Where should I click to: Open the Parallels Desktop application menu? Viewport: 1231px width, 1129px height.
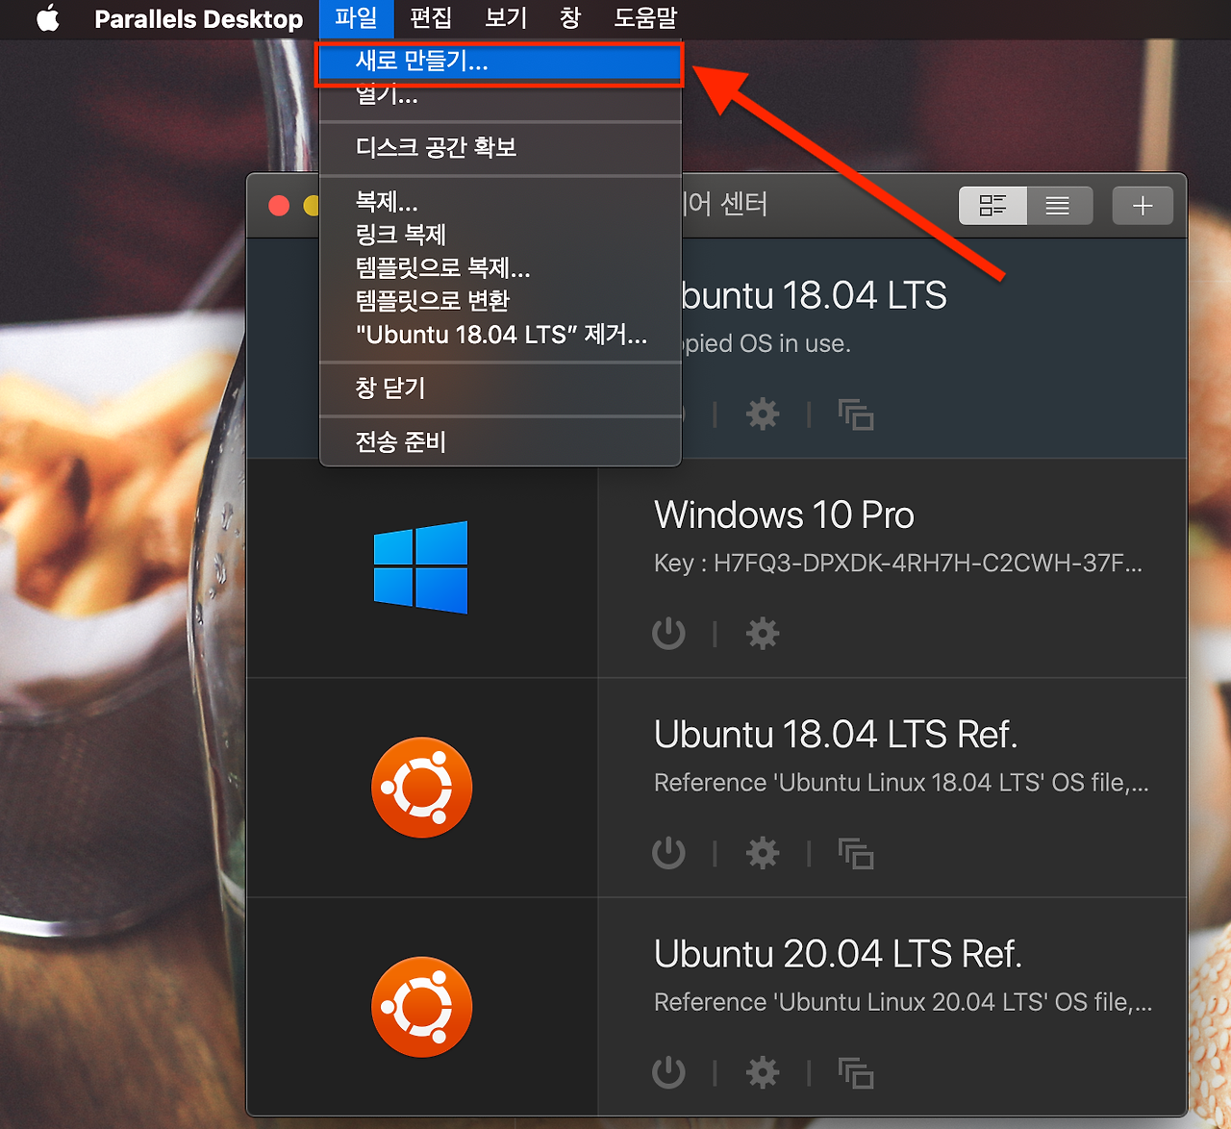[198, 19]
